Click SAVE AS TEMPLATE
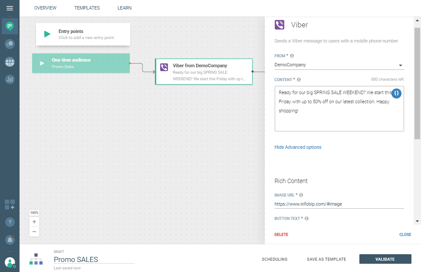The height and width of the screenshot is (272, 421). pyautogui.click(x=326, y=259)
